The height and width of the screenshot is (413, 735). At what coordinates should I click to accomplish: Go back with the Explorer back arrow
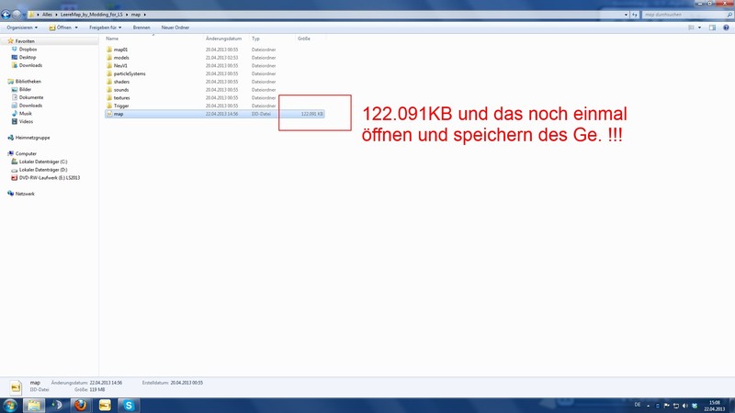[x=6, y=15]
